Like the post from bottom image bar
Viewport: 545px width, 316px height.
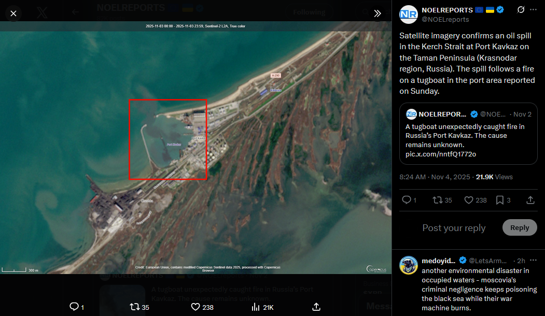(195, 307)
